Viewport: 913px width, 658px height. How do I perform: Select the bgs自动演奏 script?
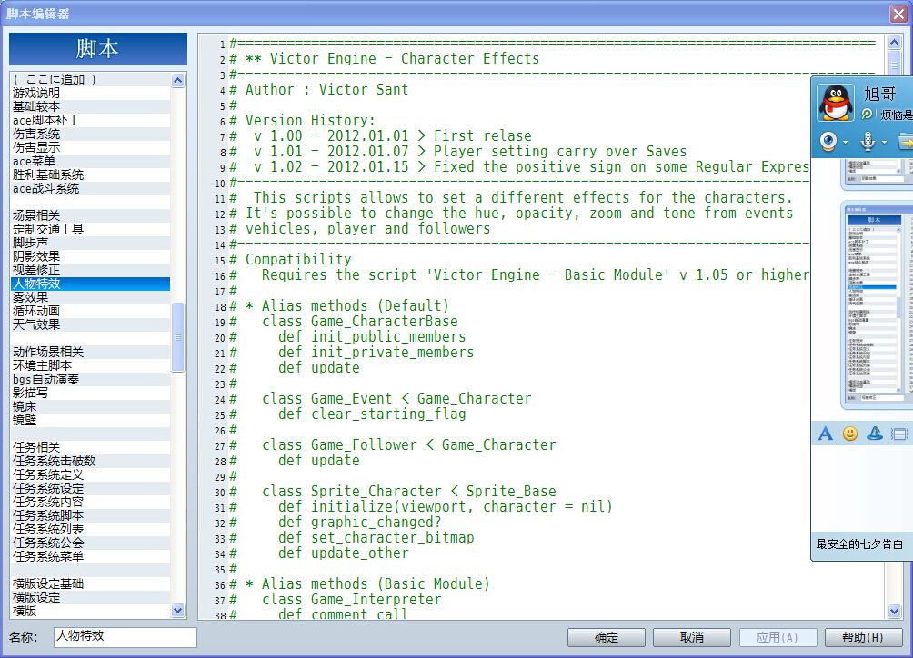click(91, 379)
